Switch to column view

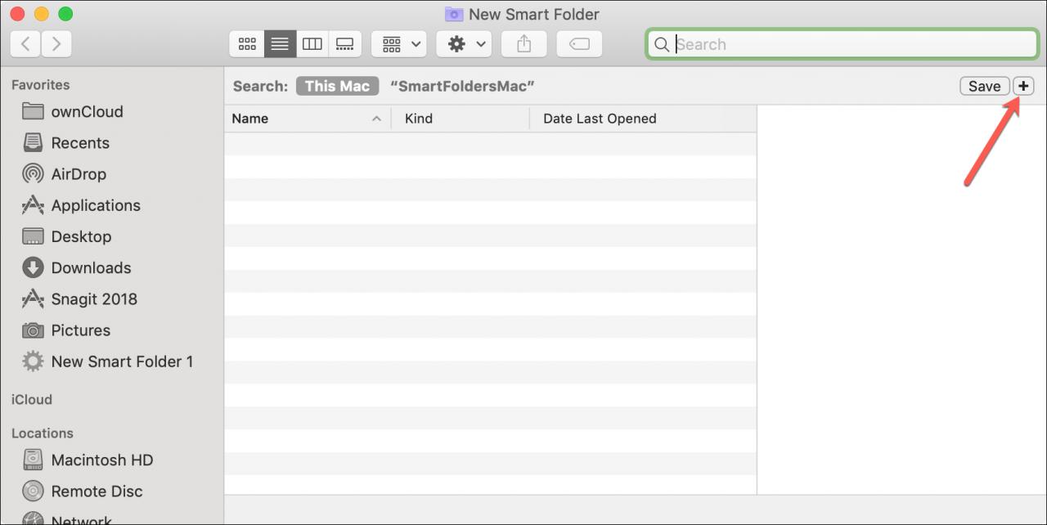pyautogui.click(x=312, y=44)
